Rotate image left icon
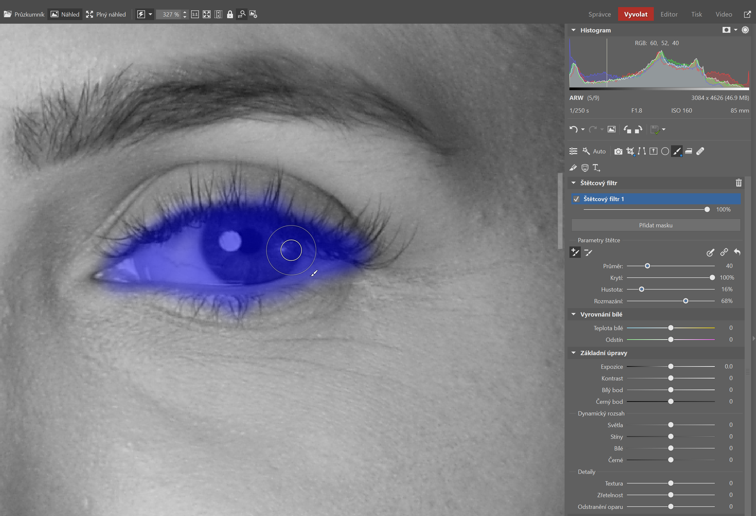The image size is (756, 516). tap(627, 129)
